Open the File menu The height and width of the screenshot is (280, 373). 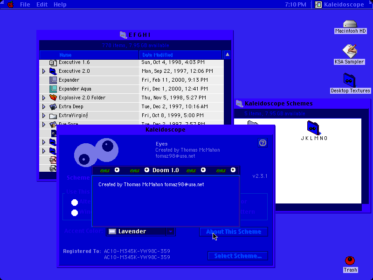pyautogui.click(x=25, y=5)
